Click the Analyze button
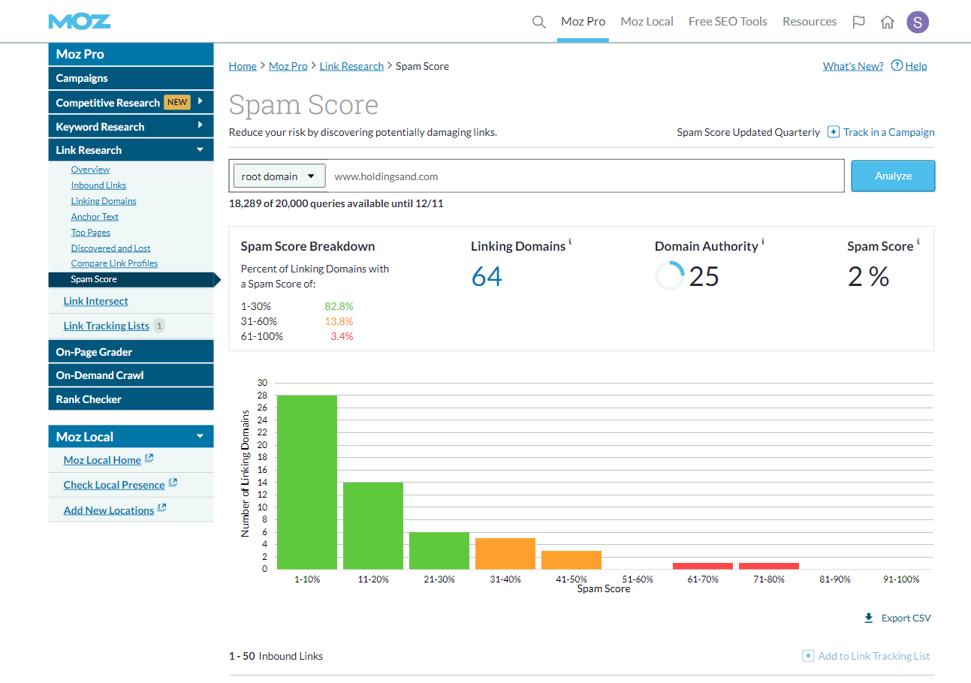Screen dimensions: 971x683 [893, 176]
